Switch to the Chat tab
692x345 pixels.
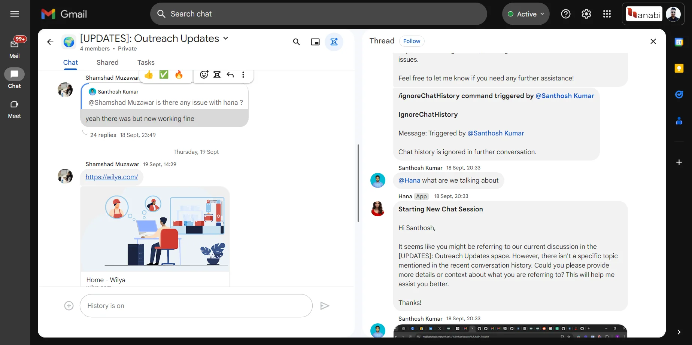coord(70,62)
